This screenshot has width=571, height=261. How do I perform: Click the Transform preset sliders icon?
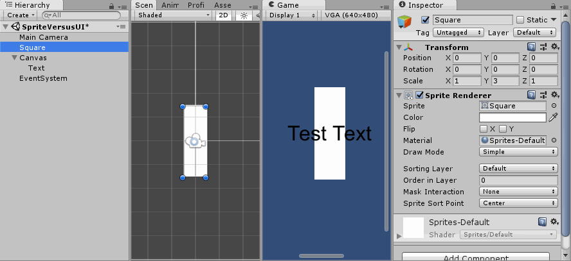click(x=543, y=47)
